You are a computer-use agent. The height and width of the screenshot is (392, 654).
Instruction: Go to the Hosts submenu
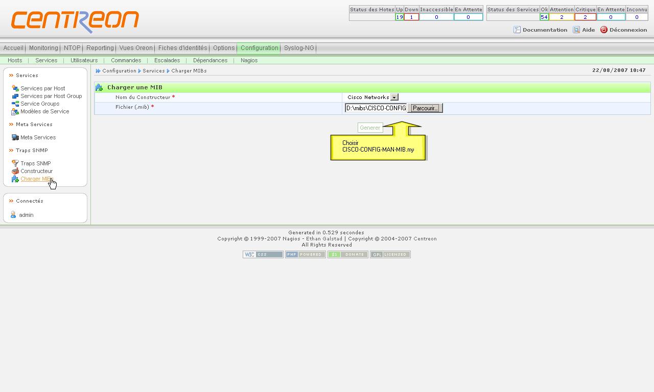pos(15,60)
